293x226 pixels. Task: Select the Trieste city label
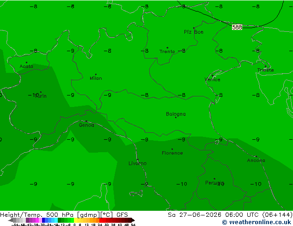tap(265, 70)
